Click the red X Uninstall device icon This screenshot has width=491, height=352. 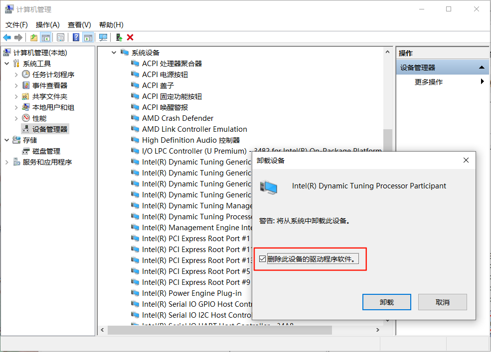tap(130, 37)
